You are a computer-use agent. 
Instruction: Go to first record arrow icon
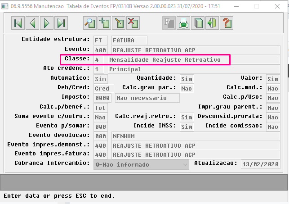[x=18, y=23]
